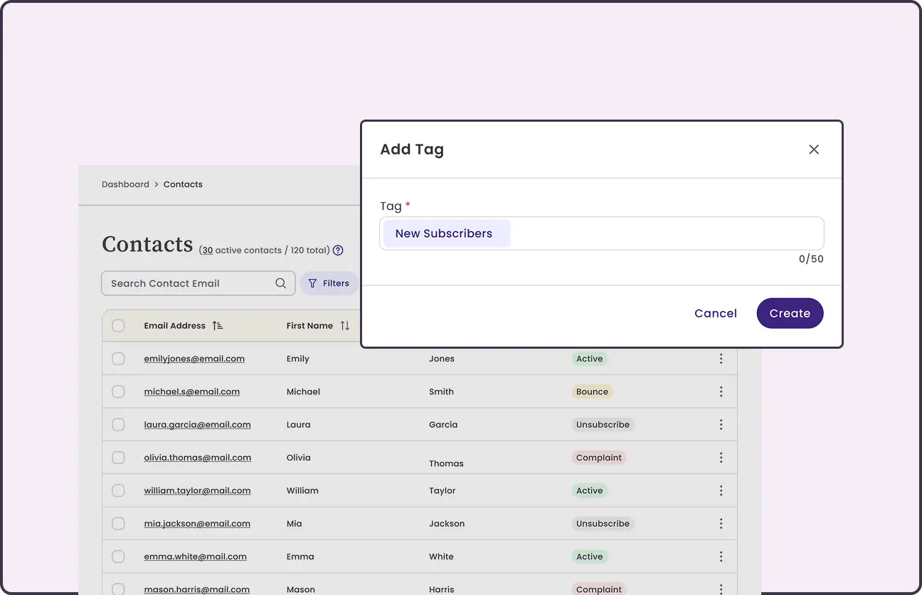This screenshot has height=595, width=922.
Task: Open three-dot menu for Emma White
Action: click(x=721, y=557)
